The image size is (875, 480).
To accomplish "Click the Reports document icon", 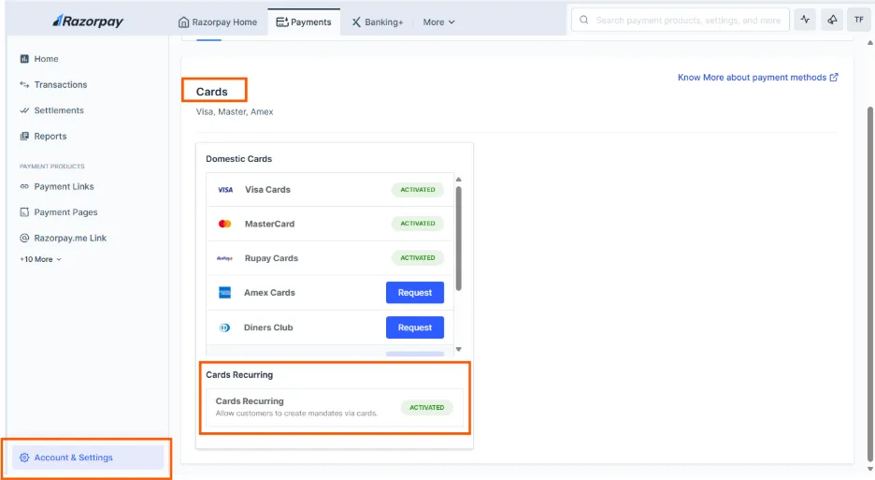I will pyautogui.click(x=24, y=136).
